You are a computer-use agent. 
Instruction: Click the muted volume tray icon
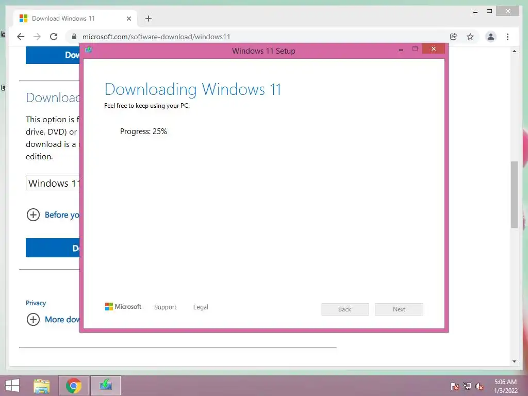pos(480,386)
